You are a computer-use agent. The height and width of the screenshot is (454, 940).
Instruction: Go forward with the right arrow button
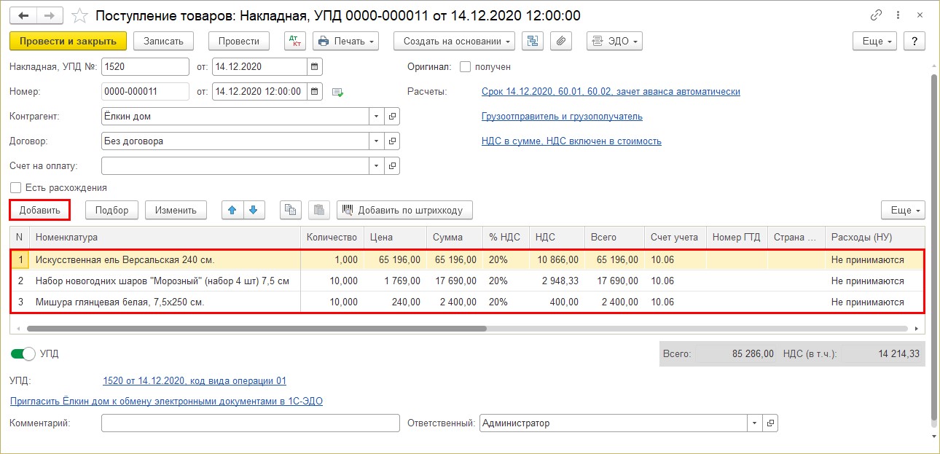[x=50, y=15]
